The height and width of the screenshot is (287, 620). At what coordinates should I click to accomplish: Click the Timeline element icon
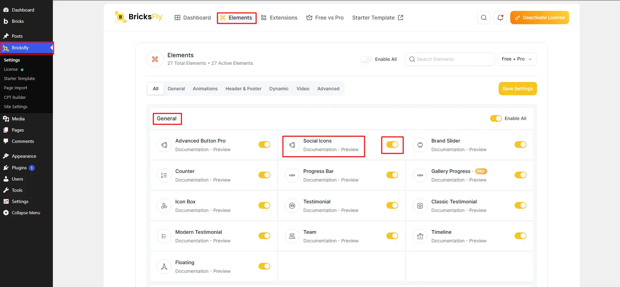coord(420,236)
